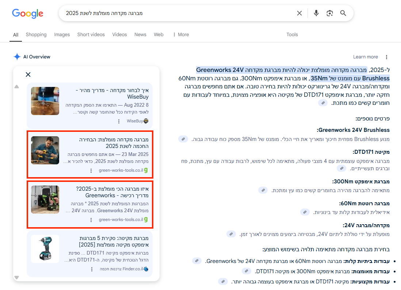401x290 pixels.
Task: Click the sources panel down arrow
Action: (17, 278)
